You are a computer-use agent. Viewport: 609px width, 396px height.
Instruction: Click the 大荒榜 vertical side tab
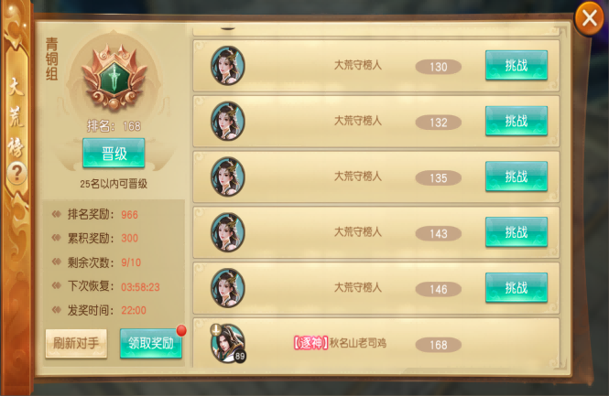[x=16, y=116]
